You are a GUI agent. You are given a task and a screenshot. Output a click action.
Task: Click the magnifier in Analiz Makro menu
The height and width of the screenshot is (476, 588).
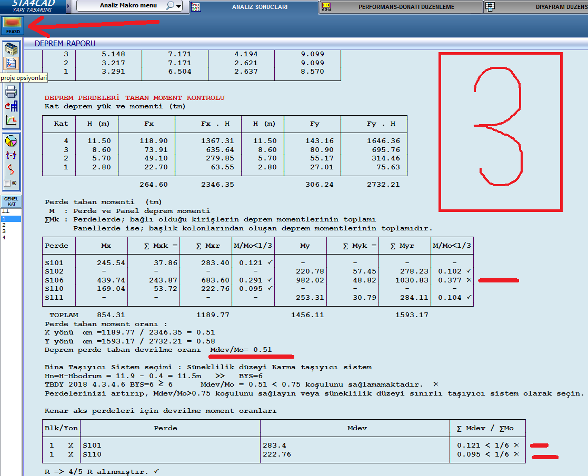point(171,6)
